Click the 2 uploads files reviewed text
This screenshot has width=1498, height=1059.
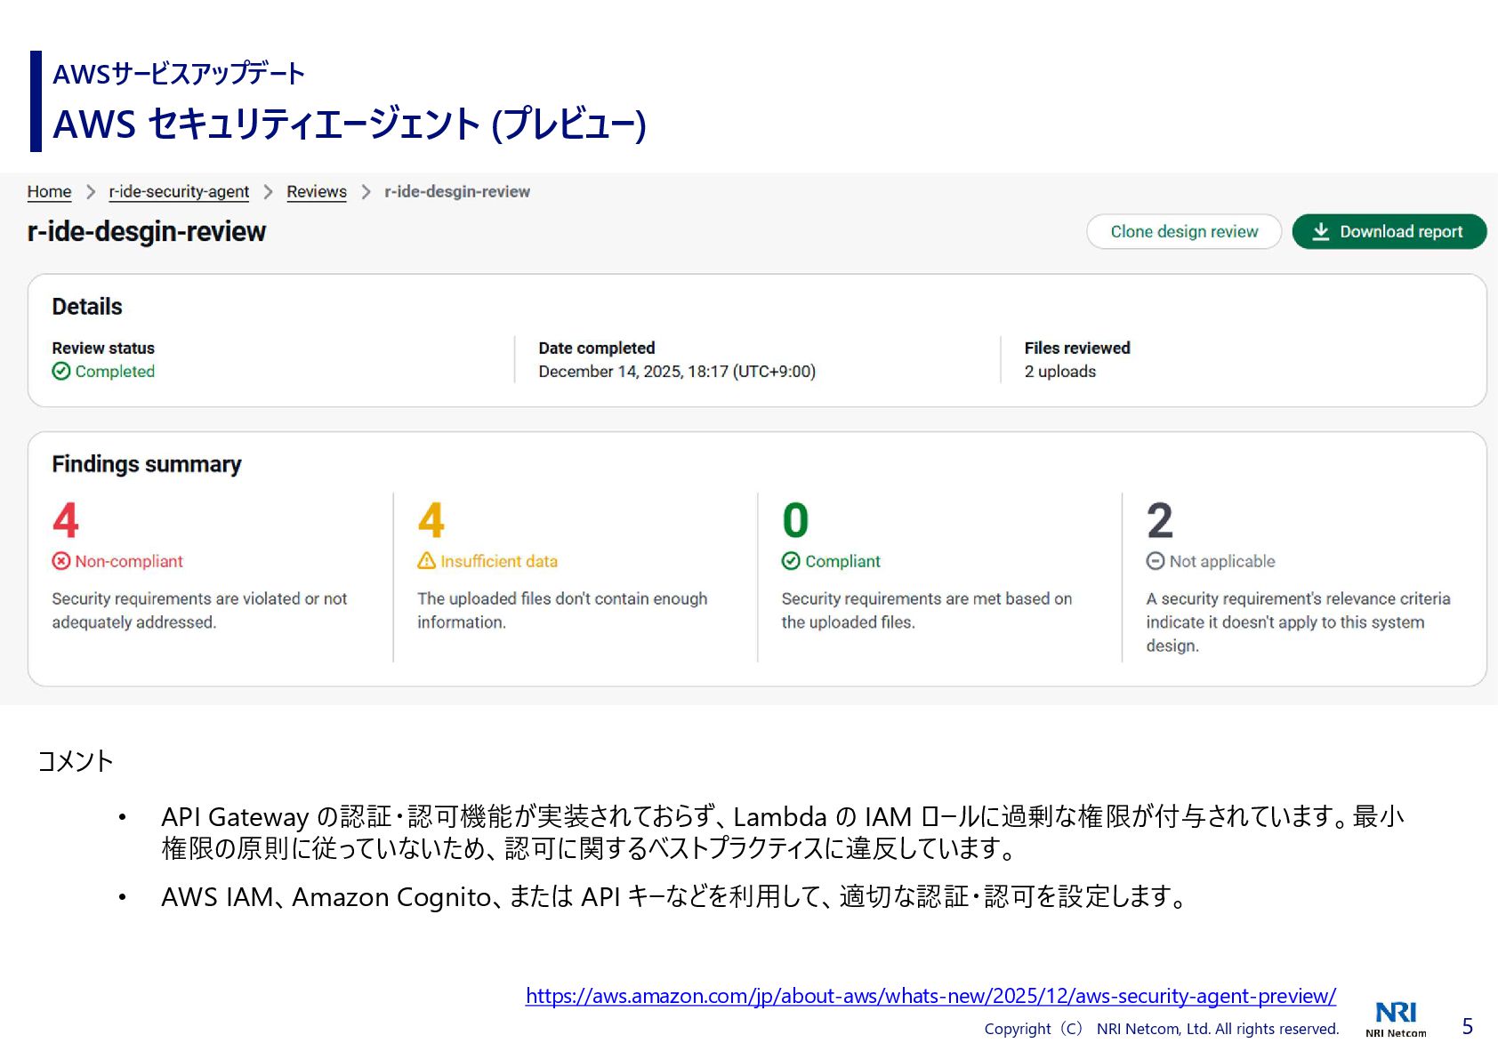[1059, 372]
